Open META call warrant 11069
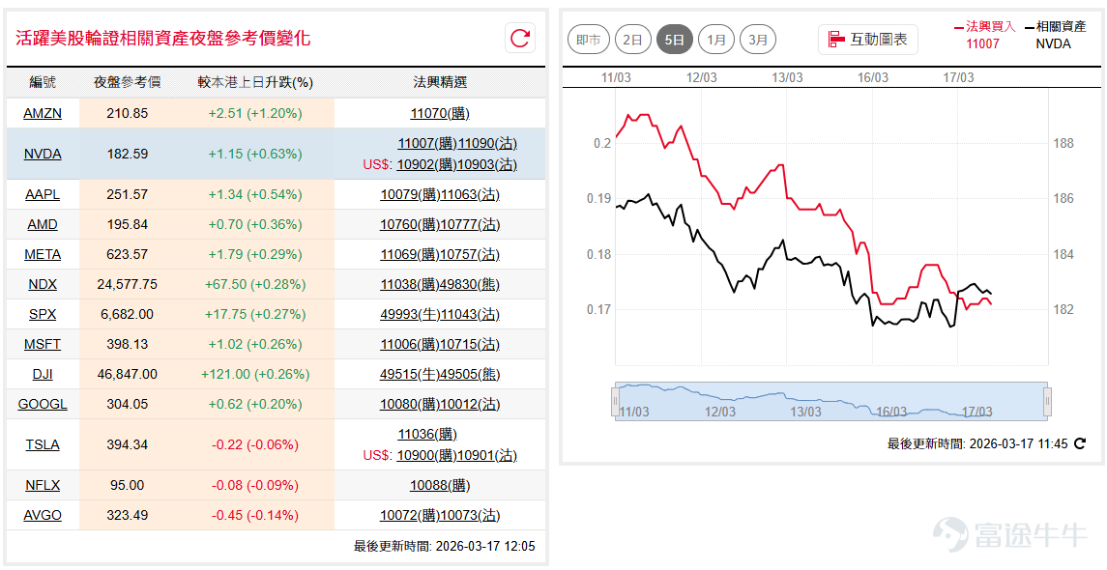The width and height of the screenshot is (1107, 570). click(x=410, y=254)
